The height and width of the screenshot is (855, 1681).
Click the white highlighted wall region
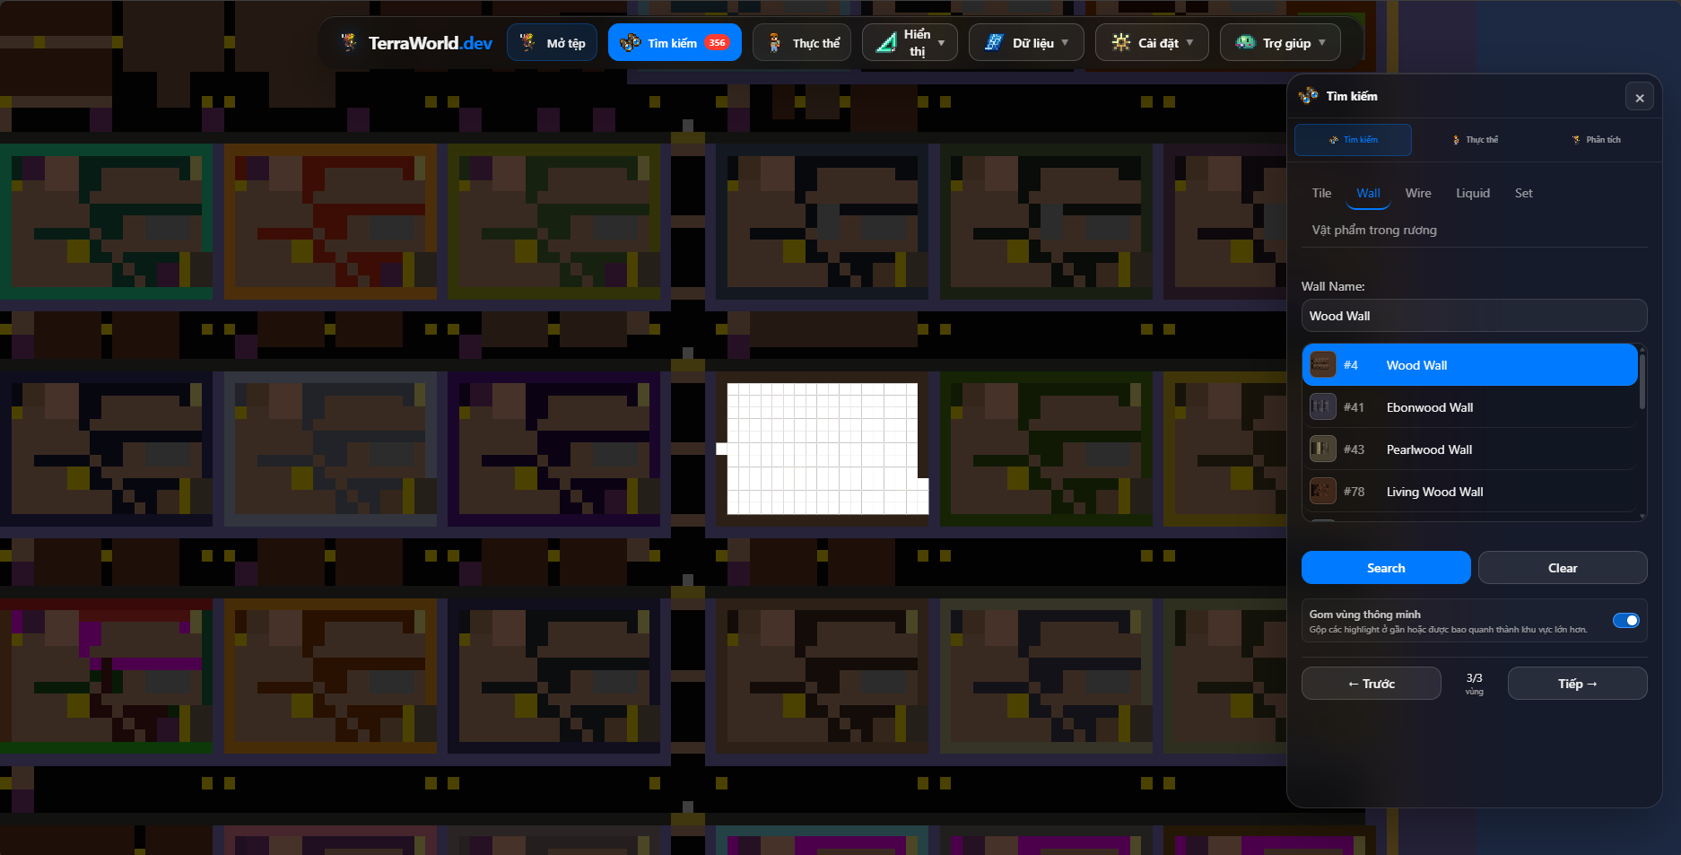pos(823,449)
